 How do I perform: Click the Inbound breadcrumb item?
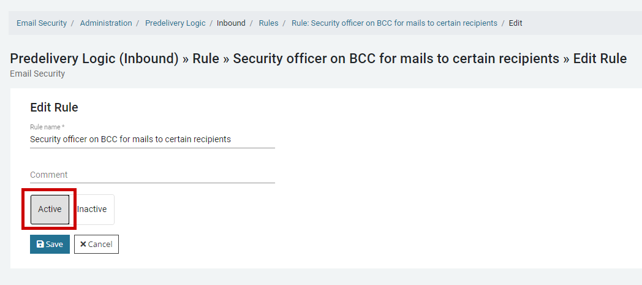[x=231, y=23]
